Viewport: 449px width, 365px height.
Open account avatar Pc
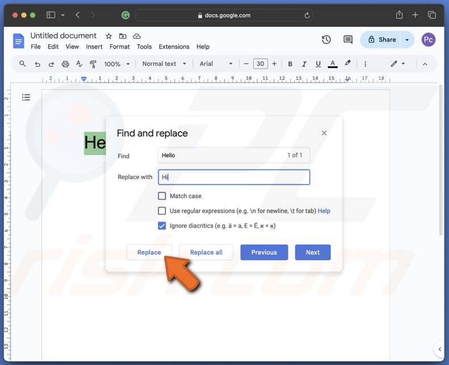click(x=428, y=40)
